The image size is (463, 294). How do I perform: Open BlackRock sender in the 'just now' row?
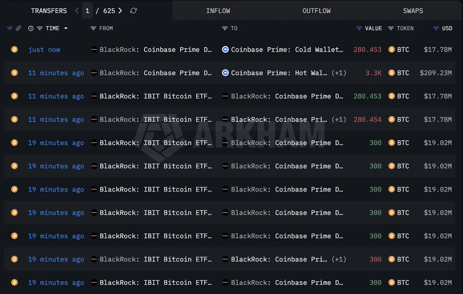click(x=151, y=49)
